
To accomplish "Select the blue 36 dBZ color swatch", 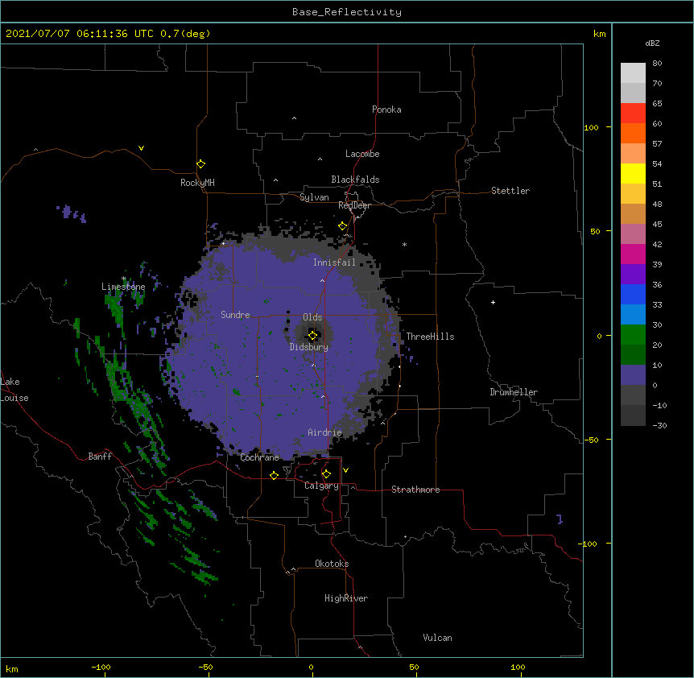I will point(633,294).
